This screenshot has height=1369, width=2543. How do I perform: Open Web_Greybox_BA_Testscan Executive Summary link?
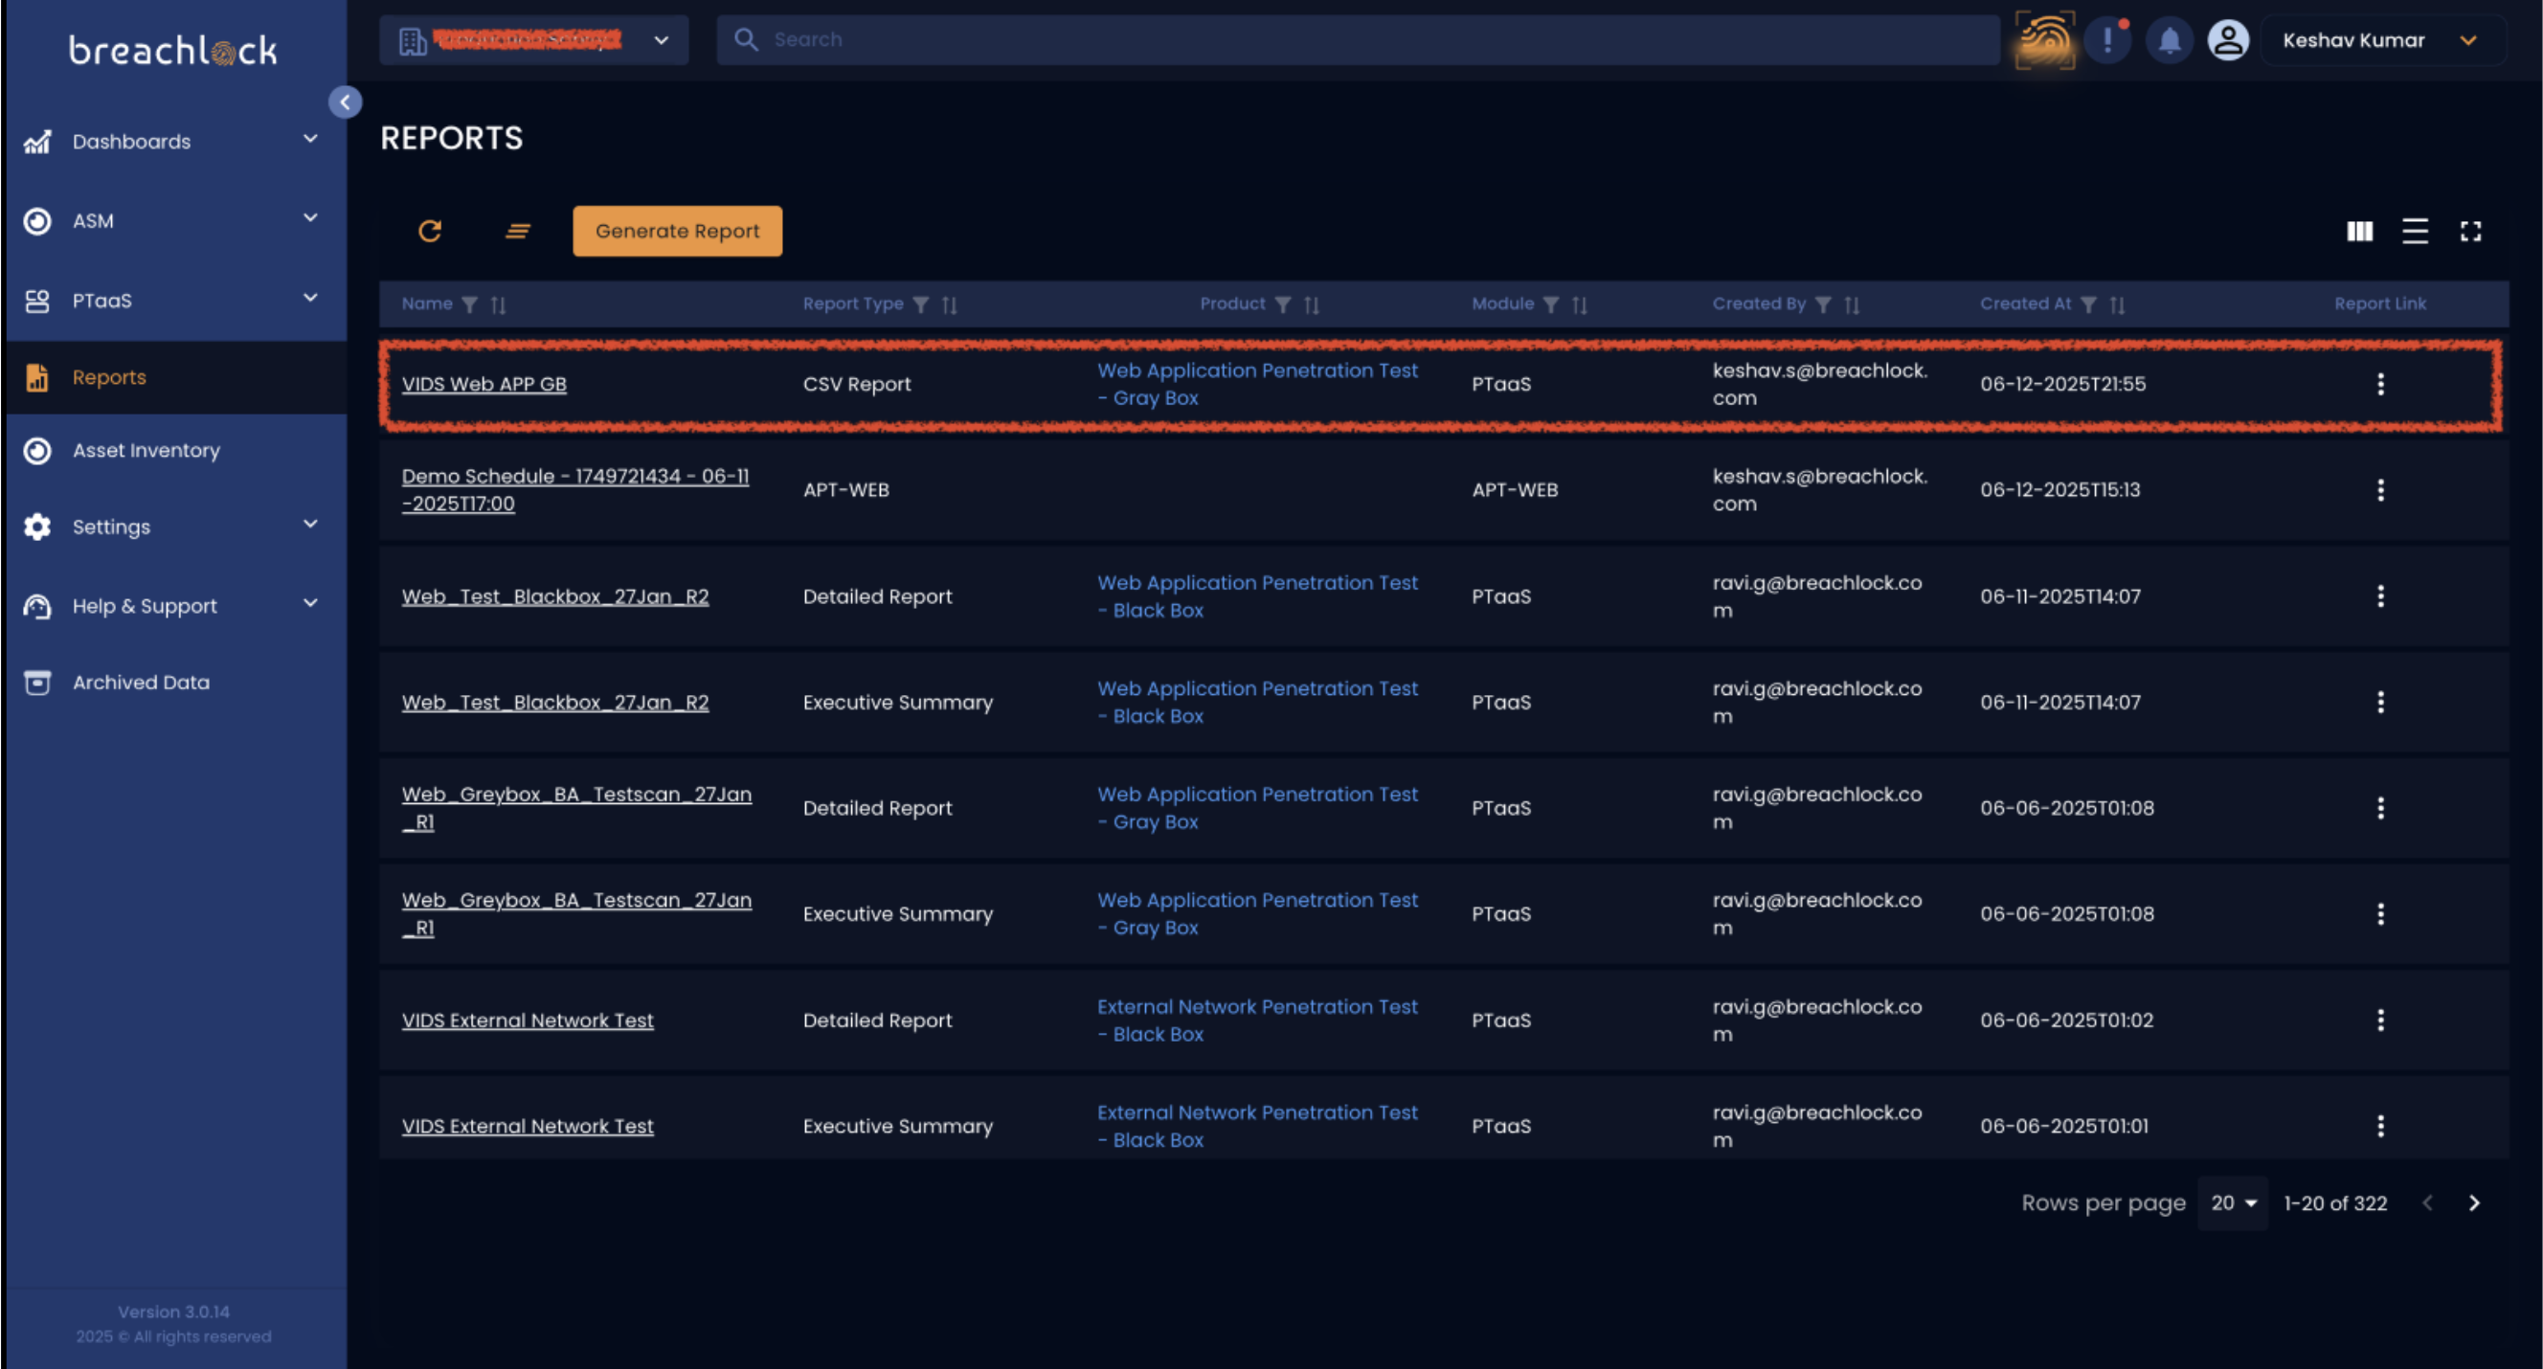pos(576,914)
